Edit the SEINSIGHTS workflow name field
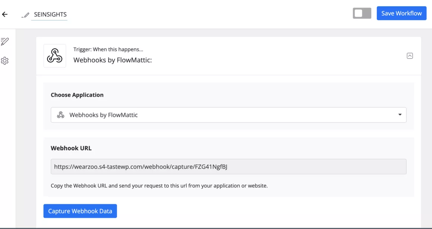Viewport: 432px width, 229px height. coord(50,14)
